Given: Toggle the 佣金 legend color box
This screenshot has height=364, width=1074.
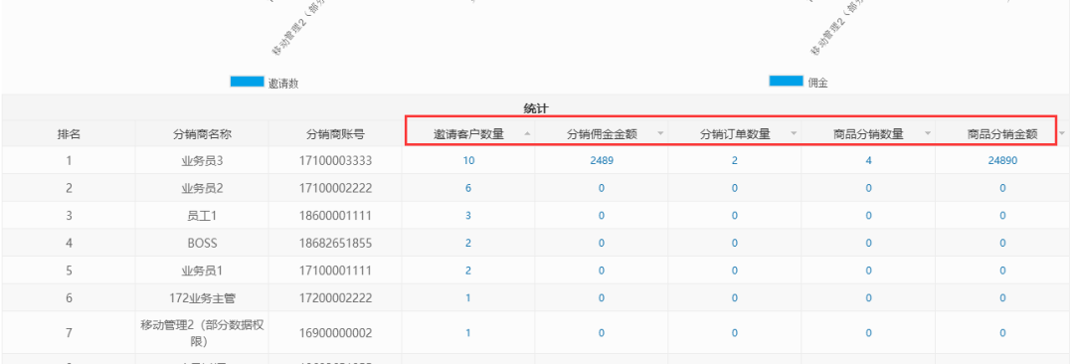Looking at the screenshot, I should [x=786, y=82].
